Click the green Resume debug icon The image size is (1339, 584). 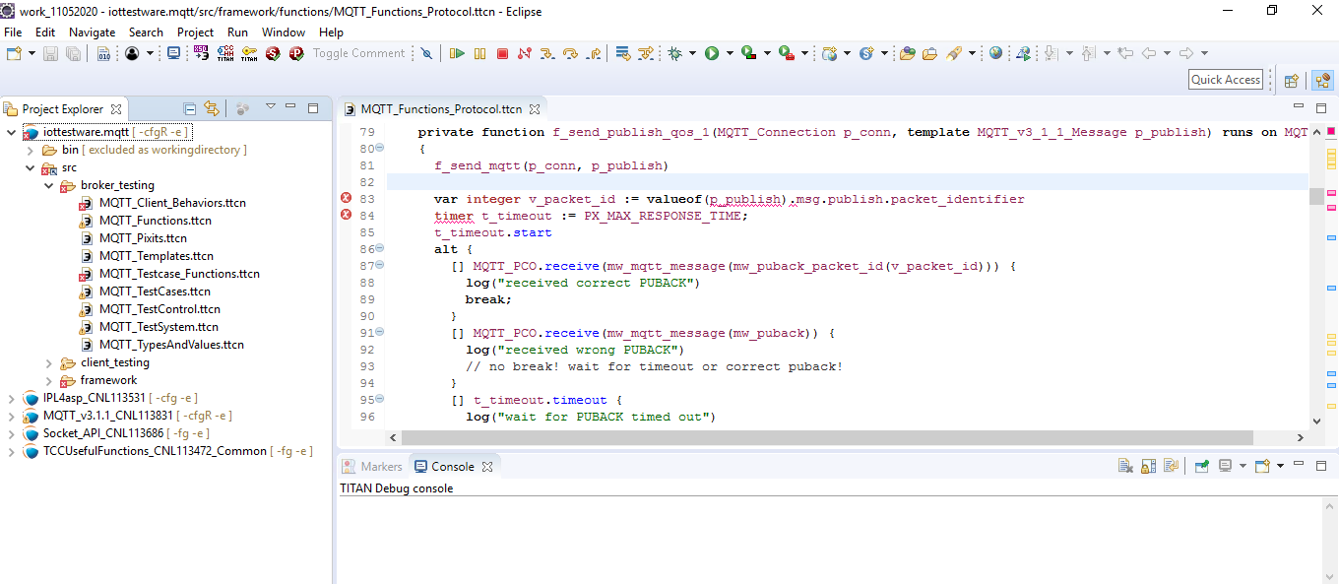pos(457,53)
